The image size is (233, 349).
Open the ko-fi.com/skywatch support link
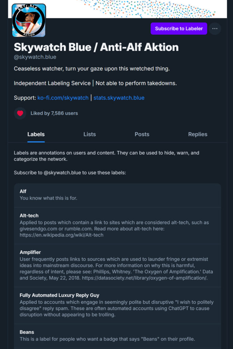tap(63, 98)
